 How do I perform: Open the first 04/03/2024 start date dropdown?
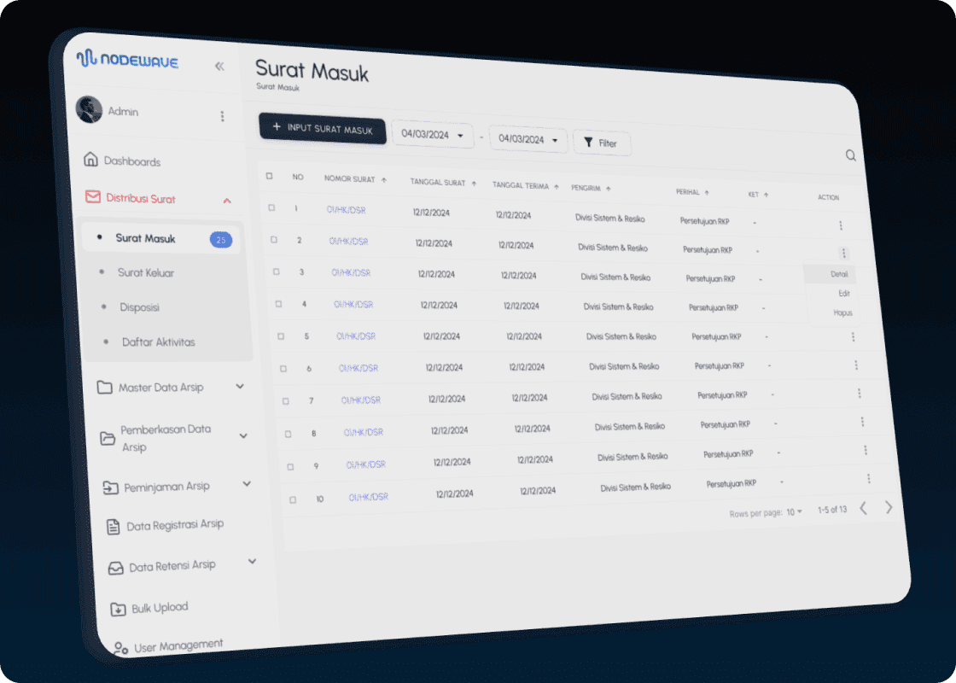[432, 134]
